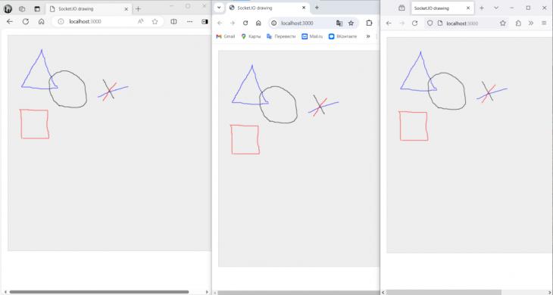Open the Chrome extensions puzzle icon

(369, 23)
